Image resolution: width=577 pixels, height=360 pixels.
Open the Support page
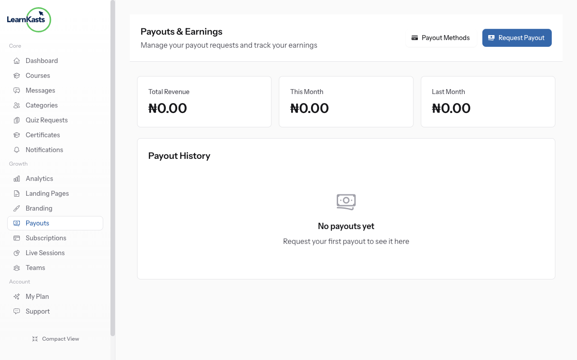point(37,311)
